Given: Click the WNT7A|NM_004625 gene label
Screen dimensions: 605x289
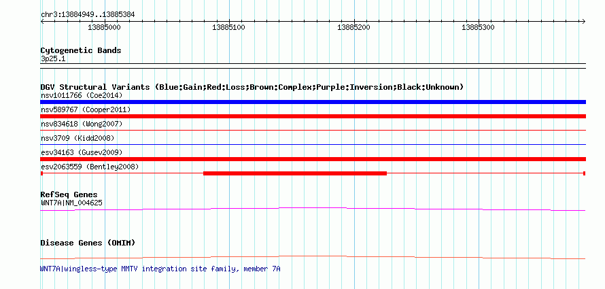Looking at the screenshot, I should [x=71, y=203].
